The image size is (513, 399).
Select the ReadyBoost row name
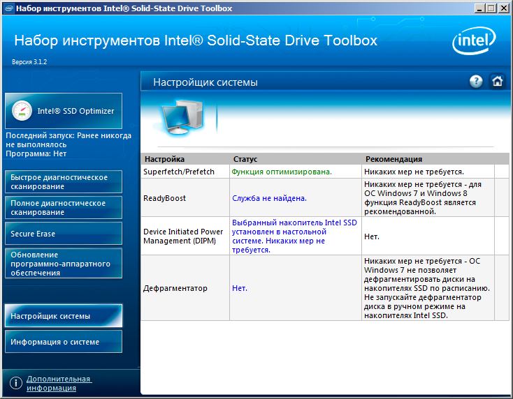[164, 198]
